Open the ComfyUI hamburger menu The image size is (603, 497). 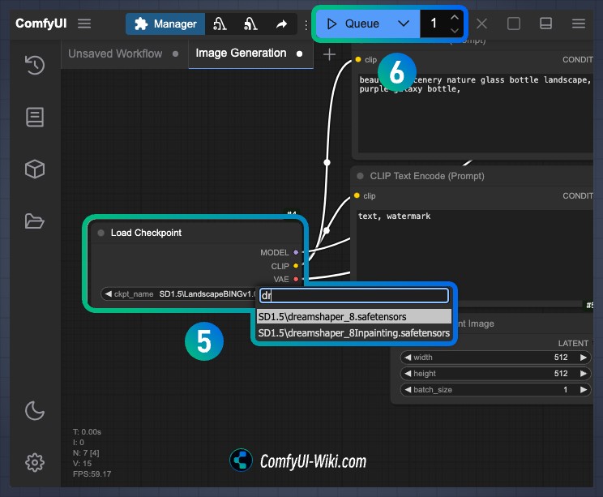coord(84,24)
